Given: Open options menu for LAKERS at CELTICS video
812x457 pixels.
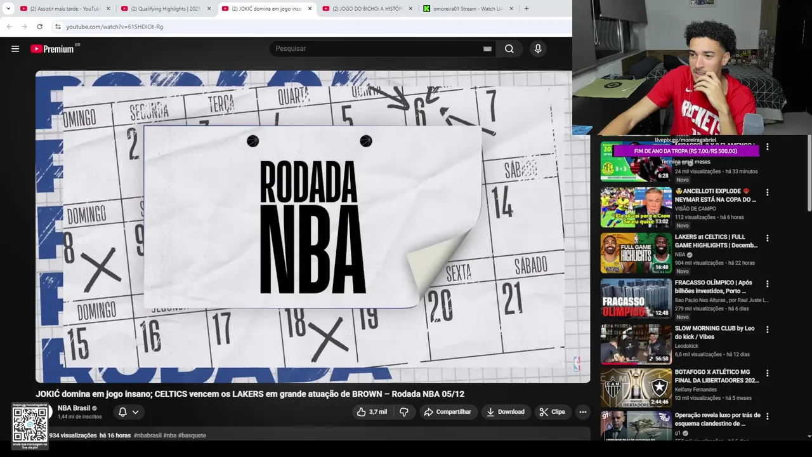Looking at the screenshot, I should pos(767,238).
